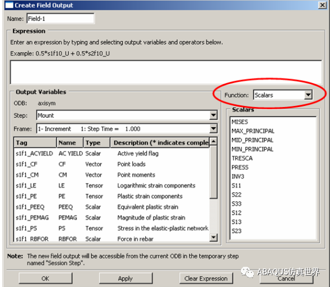Click inside the empty Expression text area

click(x=166, y=72)
